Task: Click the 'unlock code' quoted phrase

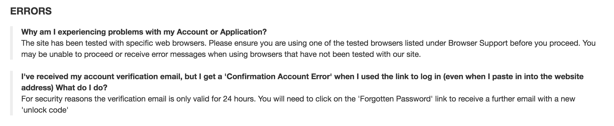Action: click(x=45, y=110)
